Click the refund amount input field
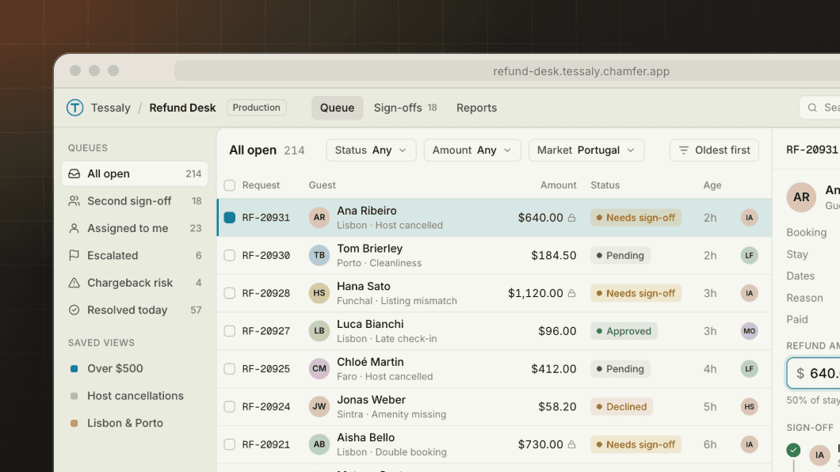840x472 pixels. pyautogui.click(x=813, y=373)
